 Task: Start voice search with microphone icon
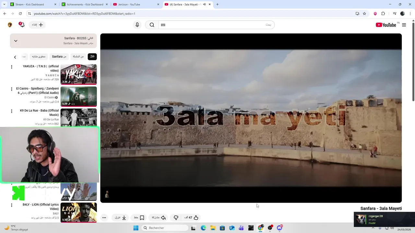[x=137, y=25]
